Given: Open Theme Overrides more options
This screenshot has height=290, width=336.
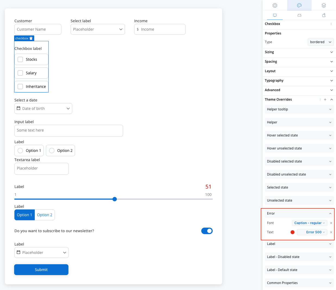Looking at the screenshot, I should [x=320, y=100].
